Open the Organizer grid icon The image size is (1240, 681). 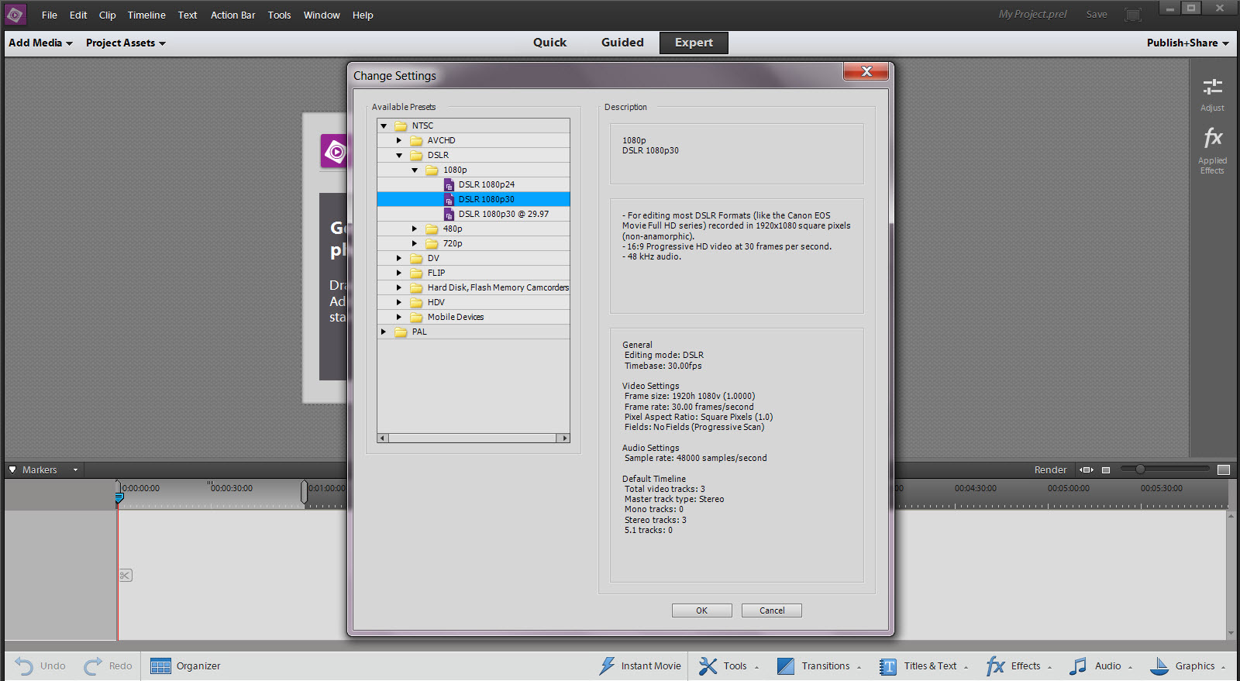pyautogui.click(x=160, y=666)
